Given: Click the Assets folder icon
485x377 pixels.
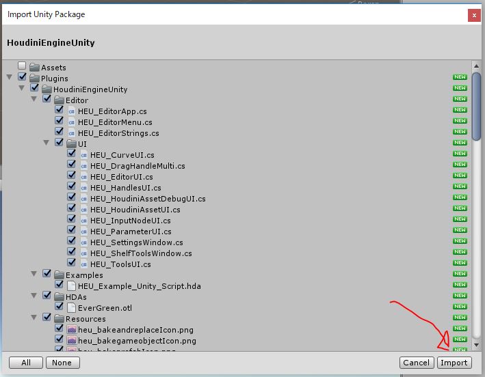Looking at the screenshot, I should coord(34,68).
